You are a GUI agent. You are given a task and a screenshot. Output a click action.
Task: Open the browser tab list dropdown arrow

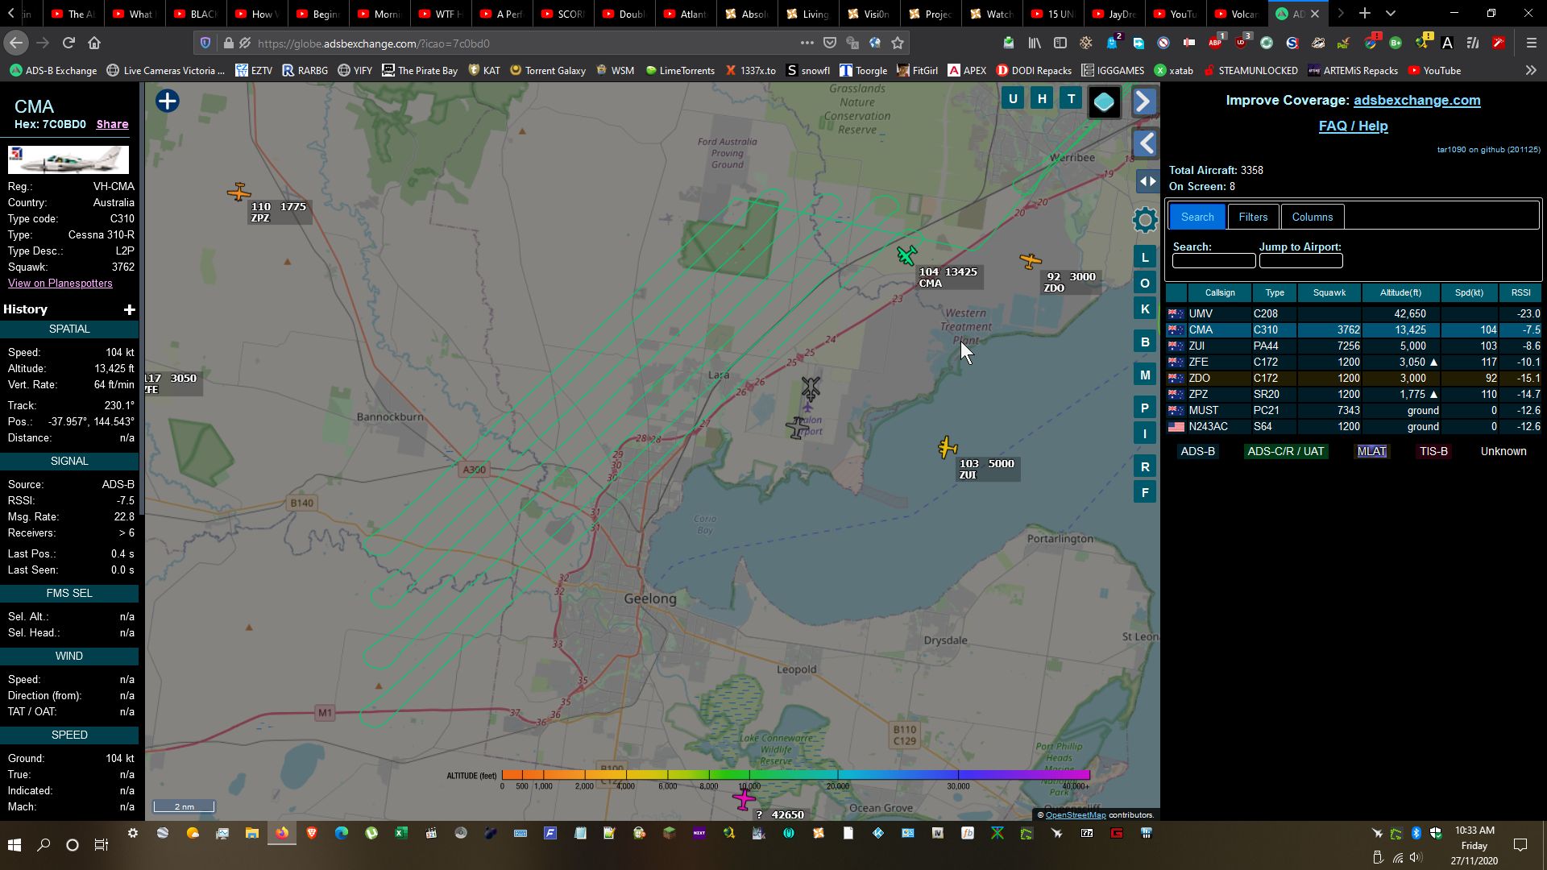(x=1391, y=13)
